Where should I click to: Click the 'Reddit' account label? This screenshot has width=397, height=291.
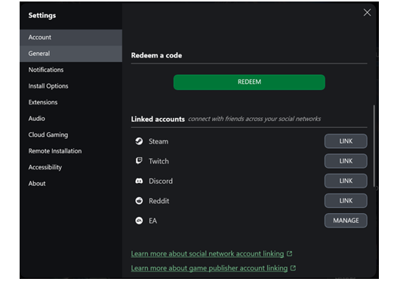tap(159, 201)
